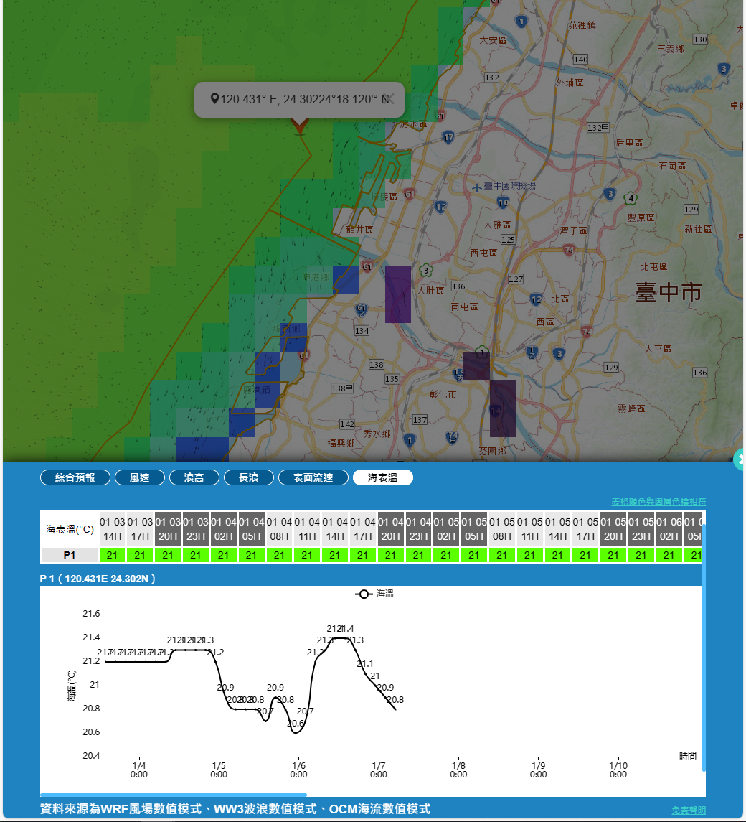Close the forecast panel using the teal X button
The height and width of the screenshot is (822, 746).
(740, 459)
